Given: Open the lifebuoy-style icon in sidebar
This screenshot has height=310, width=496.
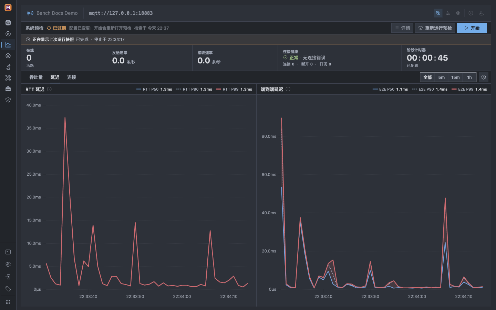Looking at the screenshot, I should pos(8,56).
